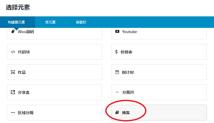Screen dimensions: 214x123
Task: Select the 代码块 element
Action: (54, 52)
